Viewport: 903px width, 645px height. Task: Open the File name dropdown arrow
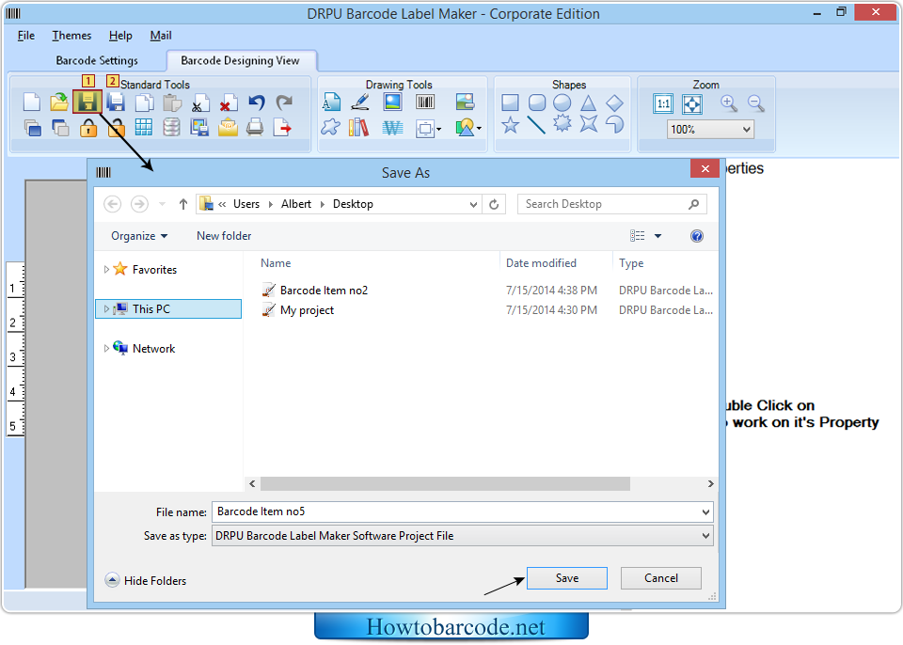click(x=705, y=512)
